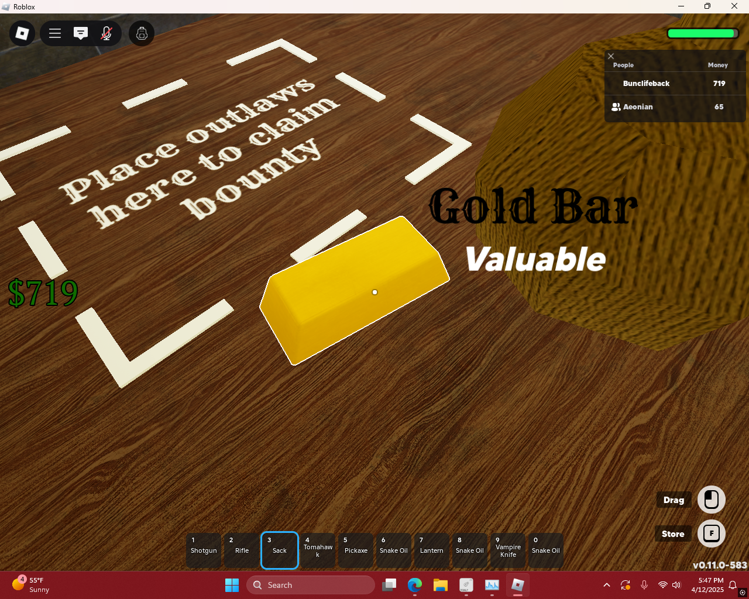Equip Tomahawk in hotbar slot 4

[318, 550]
